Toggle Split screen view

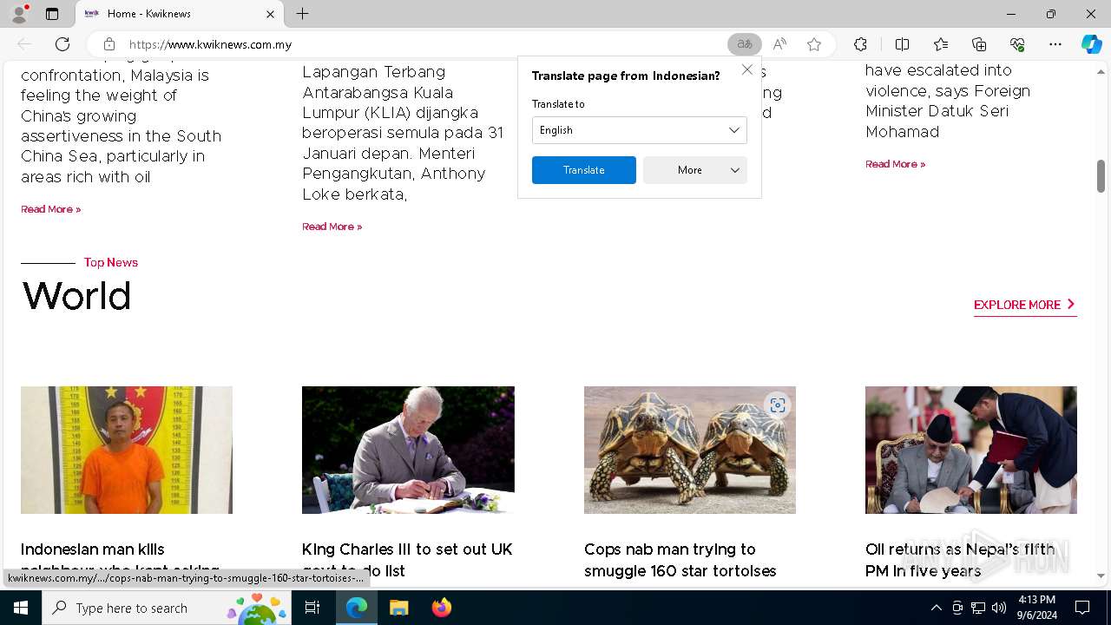pos(902,44)
